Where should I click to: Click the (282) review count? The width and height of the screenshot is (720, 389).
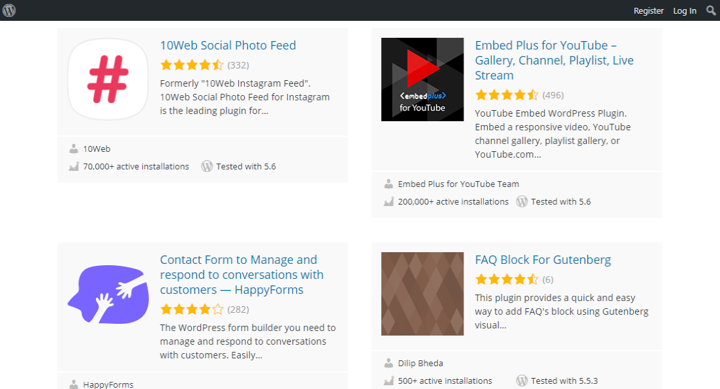click(238, 310)
